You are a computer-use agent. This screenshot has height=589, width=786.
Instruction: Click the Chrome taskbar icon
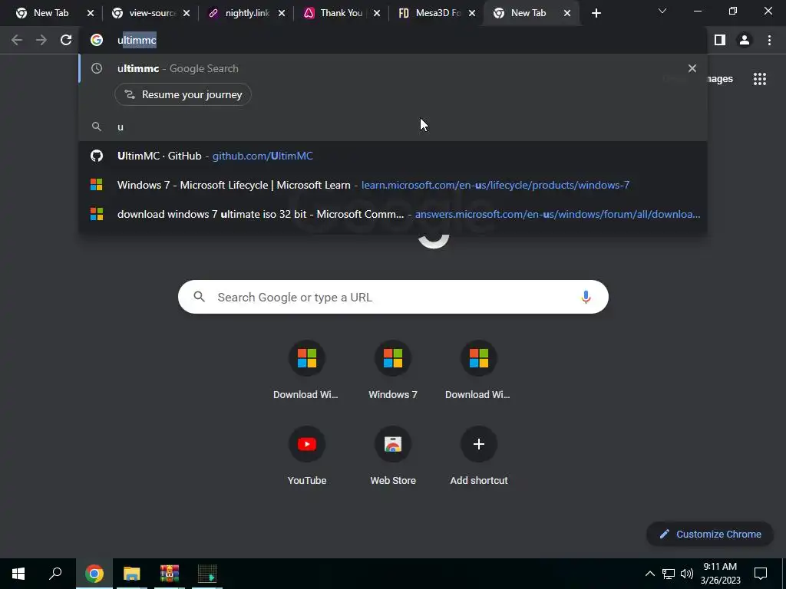pos(94,574)
